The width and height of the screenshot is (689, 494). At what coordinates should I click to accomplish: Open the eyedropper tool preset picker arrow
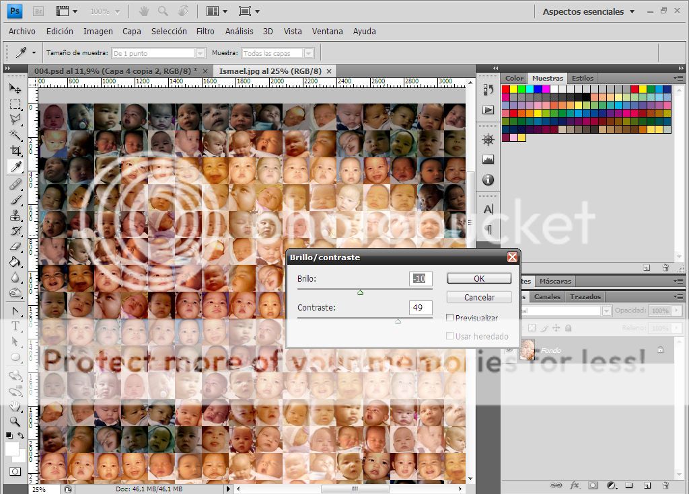[x=34, y=52]
